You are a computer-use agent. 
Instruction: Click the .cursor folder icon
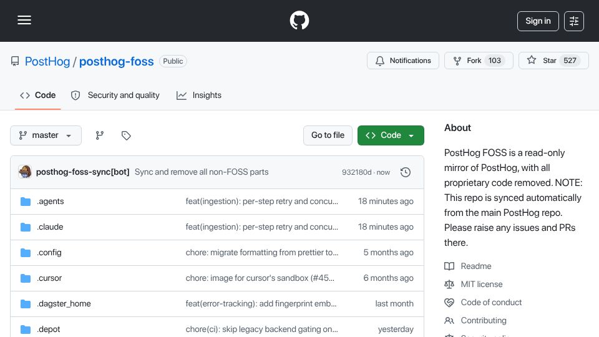pos(26,278)
